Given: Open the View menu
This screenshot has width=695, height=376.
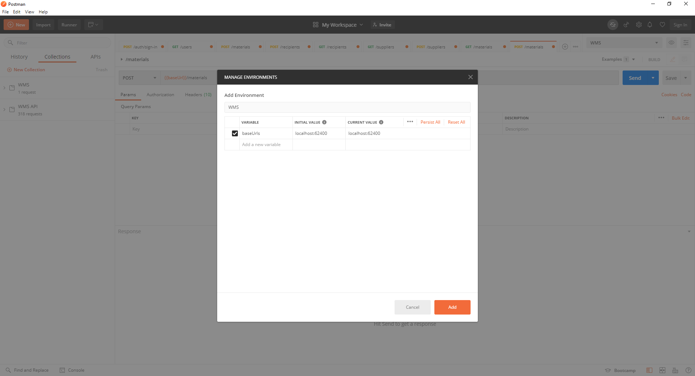Looking at the screenshot, I should pos(30,12).
